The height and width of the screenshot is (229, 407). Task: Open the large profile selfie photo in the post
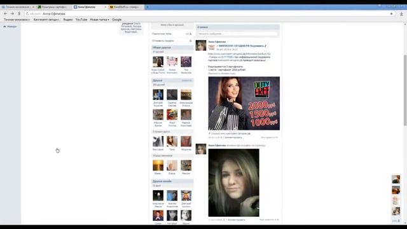233,183
